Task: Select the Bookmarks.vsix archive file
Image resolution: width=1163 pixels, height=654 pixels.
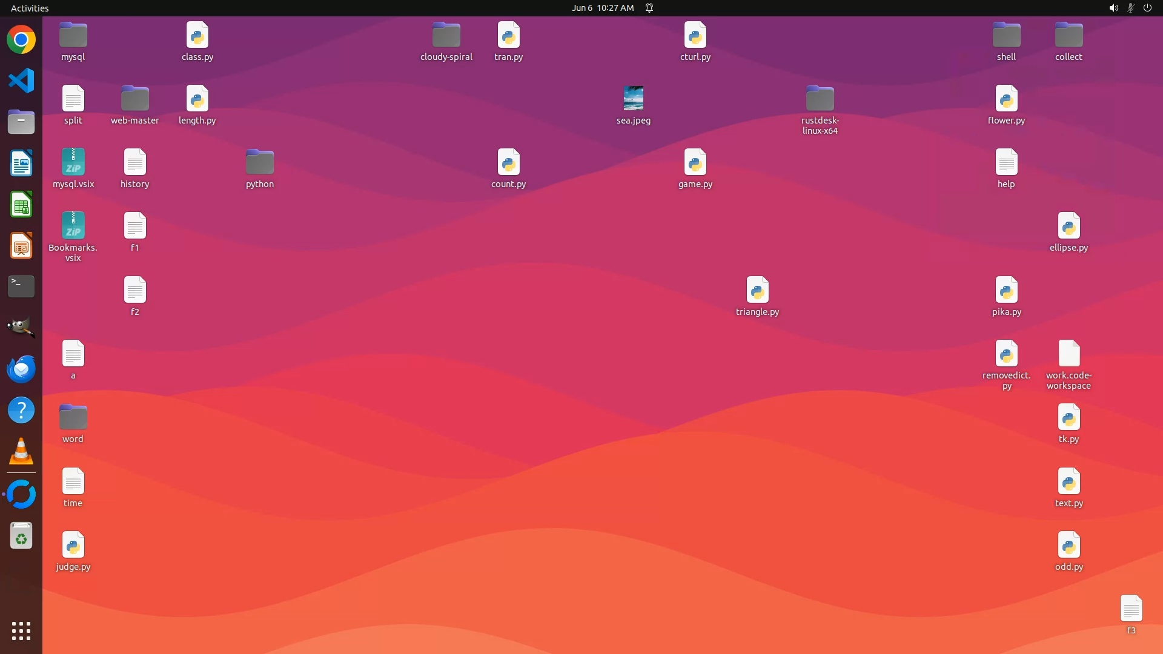Action: [73, 226]
